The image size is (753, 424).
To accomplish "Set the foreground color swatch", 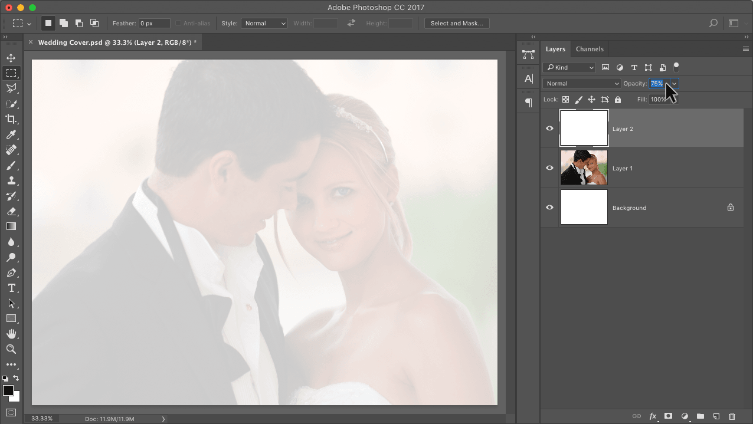I will pyautogui.click(x=8, y=389).
